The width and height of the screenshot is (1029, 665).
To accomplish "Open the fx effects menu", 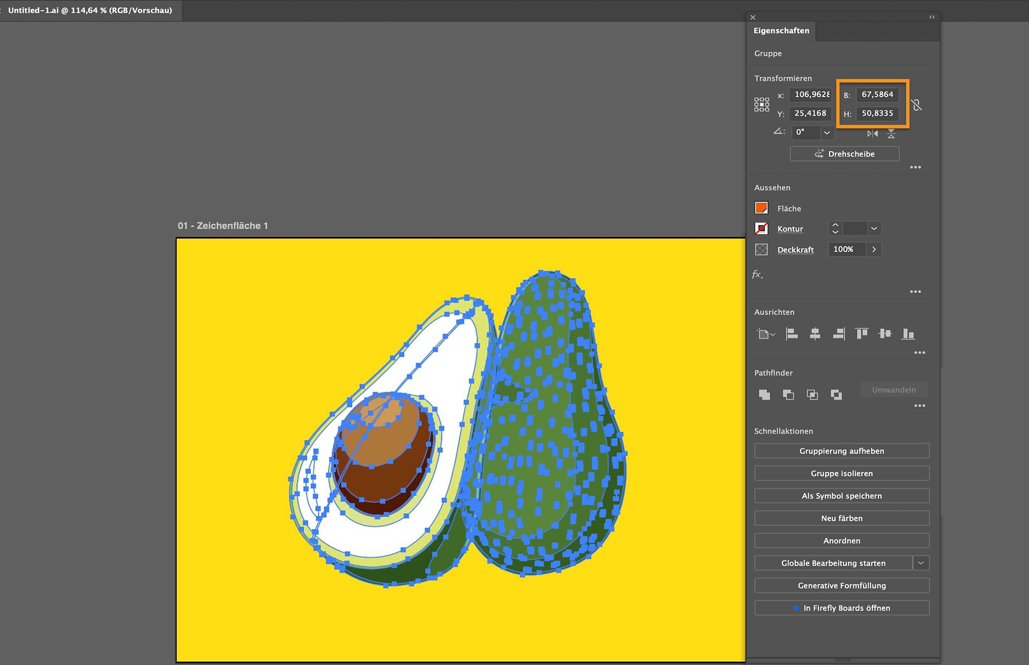I will 757,275.
